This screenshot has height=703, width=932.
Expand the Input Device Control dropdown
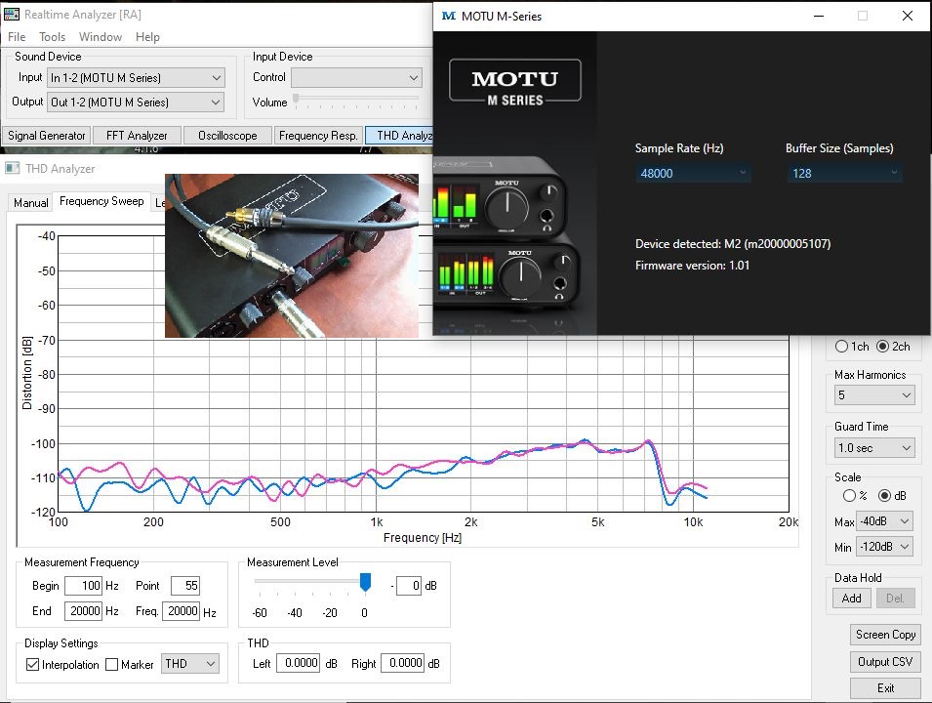356,77
